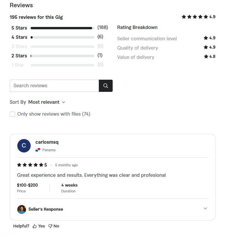Click the thumbs down No icon

[50, 226]
